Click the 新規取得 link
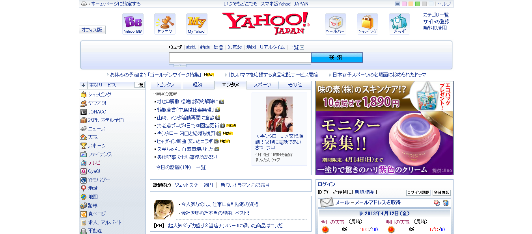 point(364,192)
